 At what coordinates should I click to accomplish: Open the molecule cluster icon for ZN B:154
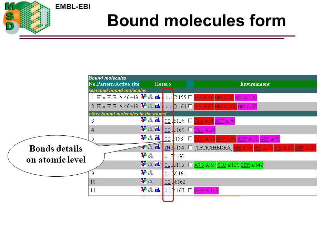tap(151, 147)
